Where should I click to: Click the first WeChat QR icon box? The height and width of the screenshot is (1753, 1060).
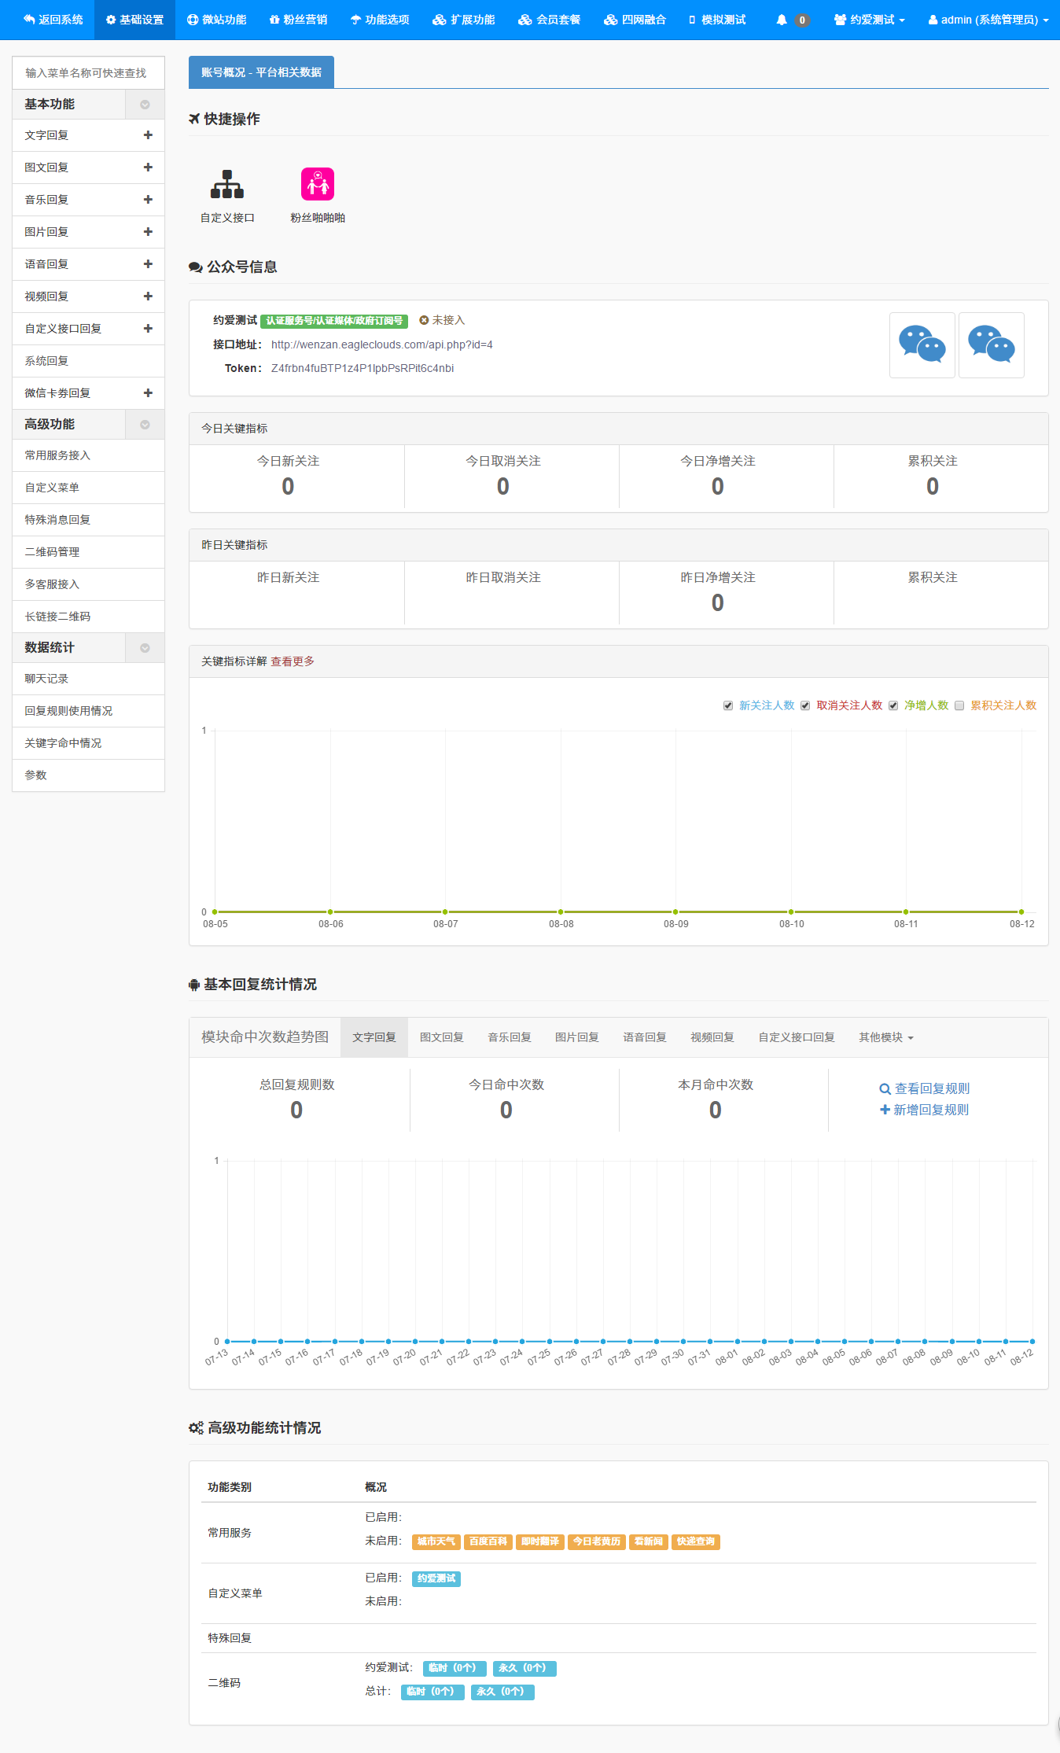coord(922,345)
